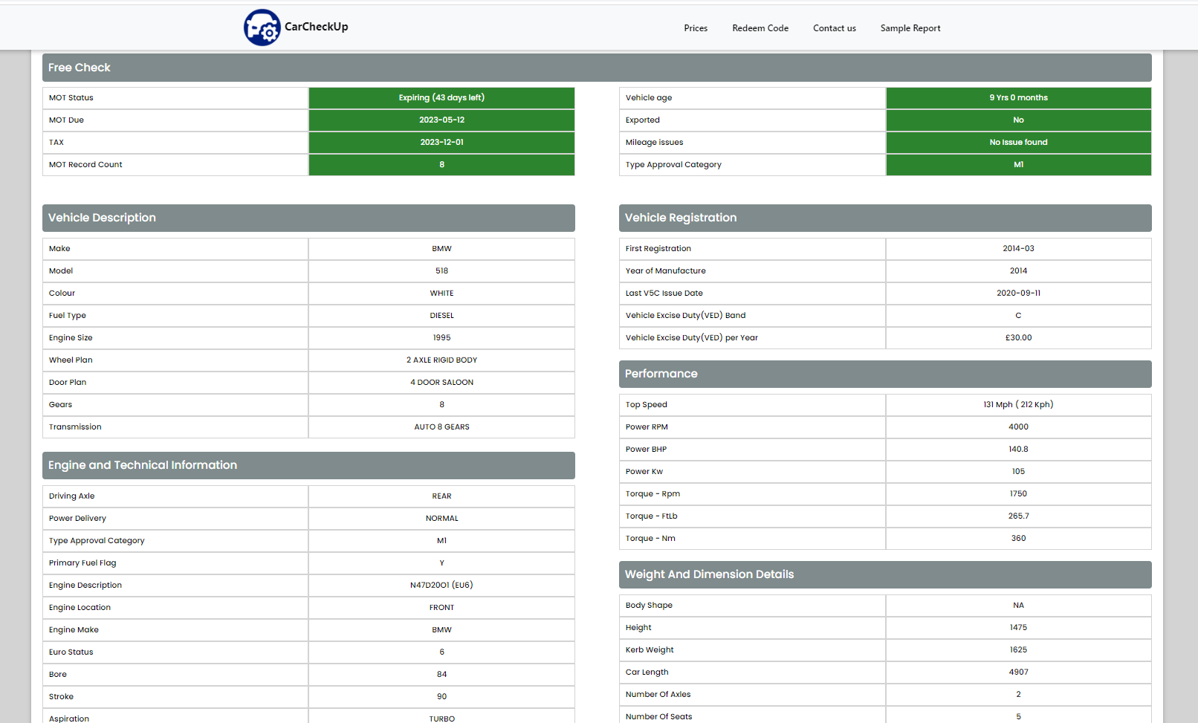Select the Driving Axle value REAR
Screen dimensions: 1198x723
(441, 496)
